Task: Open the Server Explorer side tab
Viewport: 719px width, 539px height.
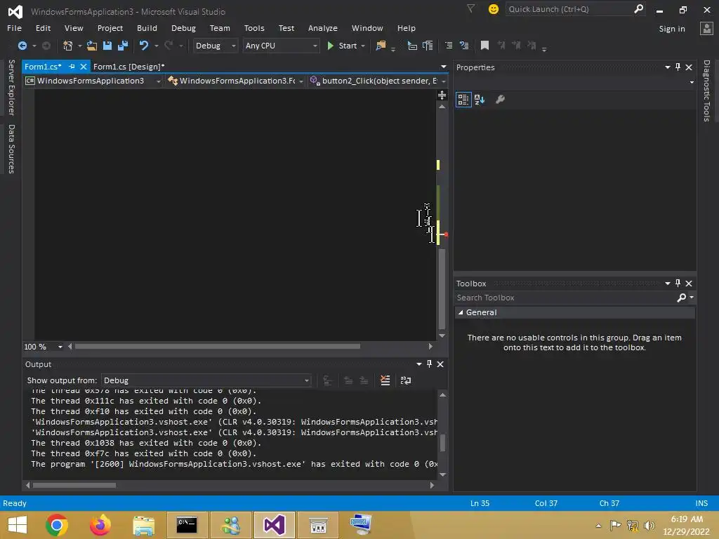Action: pyautogui.click(x=11, y=87)
